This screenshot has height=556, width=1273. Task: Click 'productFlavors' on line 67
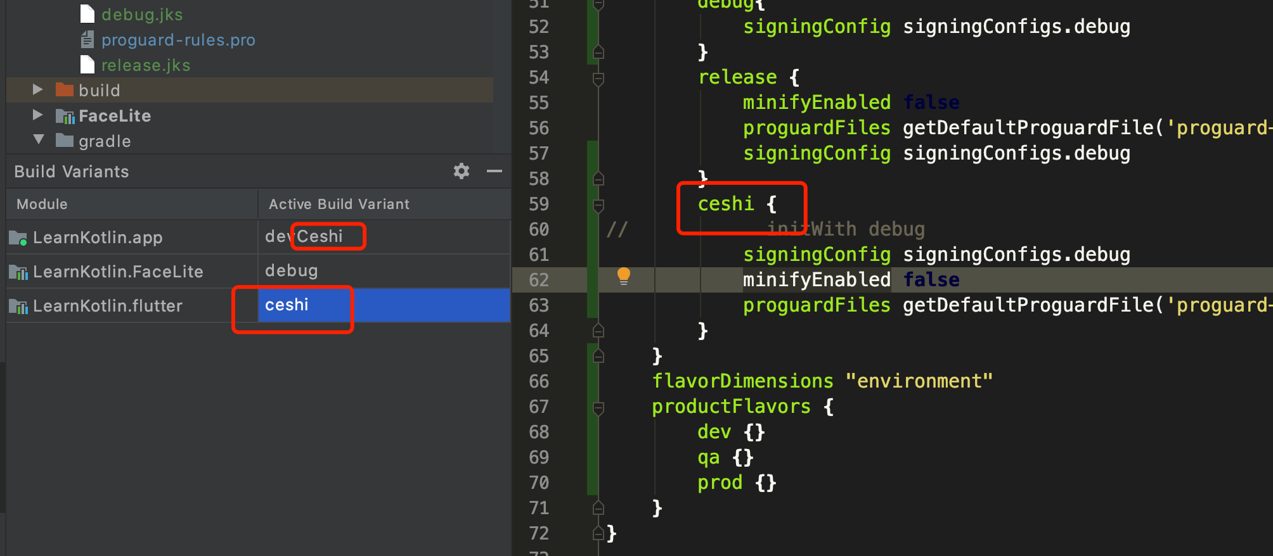click(732, 407)
